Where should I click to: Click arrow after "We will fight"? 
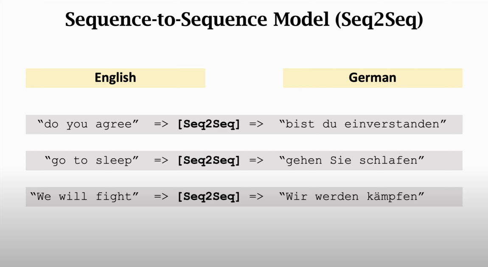(161, 197)
